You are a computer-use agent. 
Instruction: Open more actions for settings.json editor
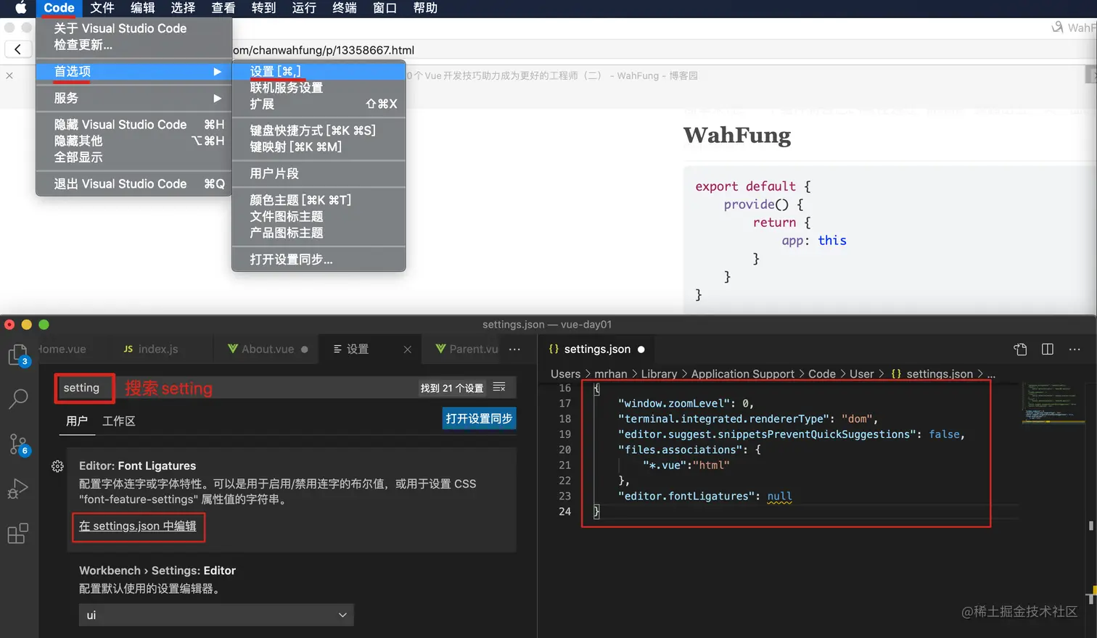click(1075, 349)
